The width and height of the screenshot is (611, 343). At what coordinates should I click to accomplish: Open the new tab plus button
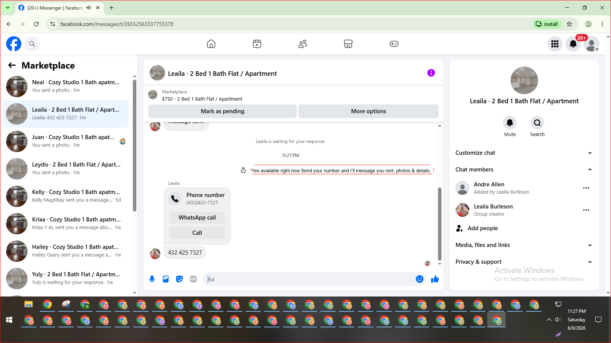coord(112,8)
